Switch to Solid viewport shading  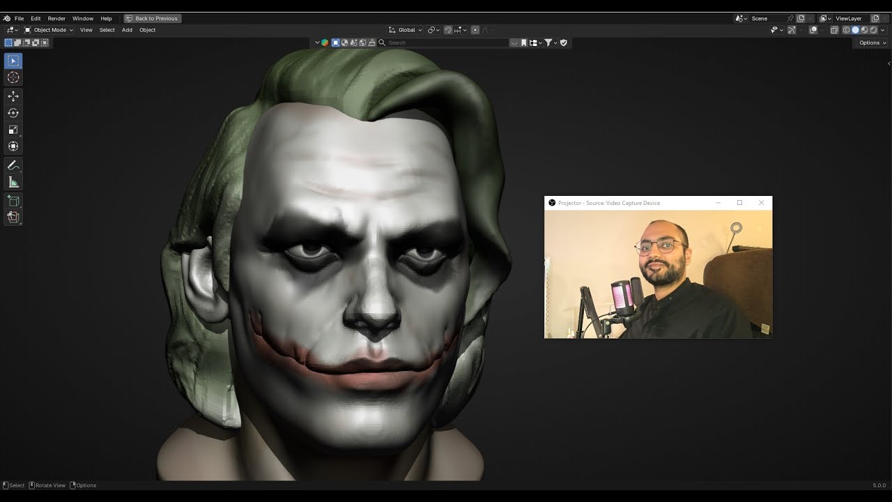(x=855, y=30)
